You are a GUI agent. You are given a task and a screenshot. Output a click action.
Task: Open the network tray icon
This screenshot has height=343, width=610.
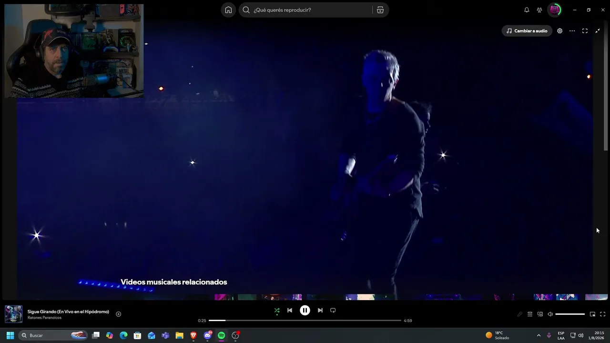[573, 335]
